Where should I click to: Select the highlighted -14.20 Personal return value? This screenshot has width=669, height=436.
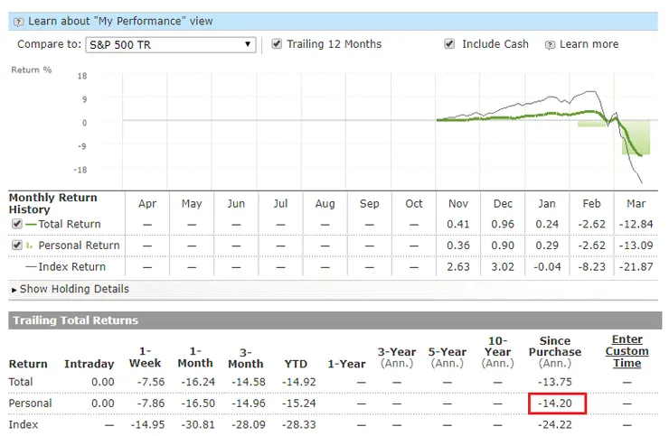pyautogui.click(x=557, y=404)
